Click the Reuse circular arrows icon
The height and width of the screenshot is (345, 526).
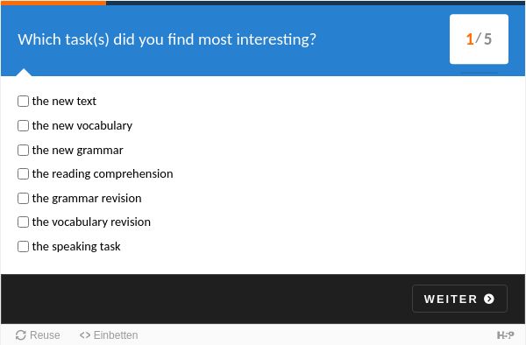pyautogui.click(x=21, y=335)
